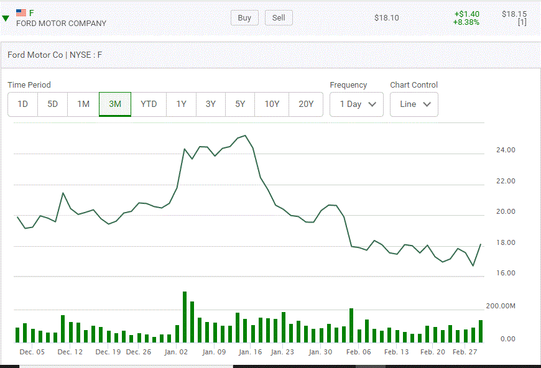Click the Time Period label
Viewport: 541px width, 368px height.
pos(29,85)
